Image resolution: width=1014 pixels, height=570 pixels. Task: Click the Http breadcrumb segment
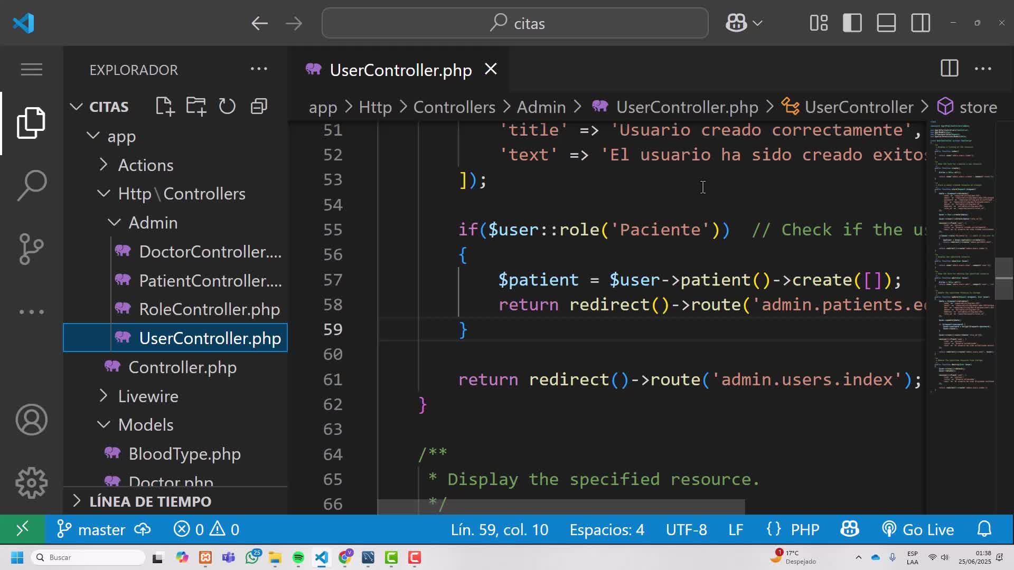tap(375, 107)
